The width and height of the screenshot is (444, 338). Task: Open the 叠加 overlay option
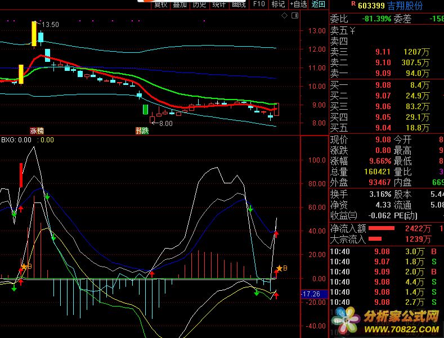[x=180, y=4]
